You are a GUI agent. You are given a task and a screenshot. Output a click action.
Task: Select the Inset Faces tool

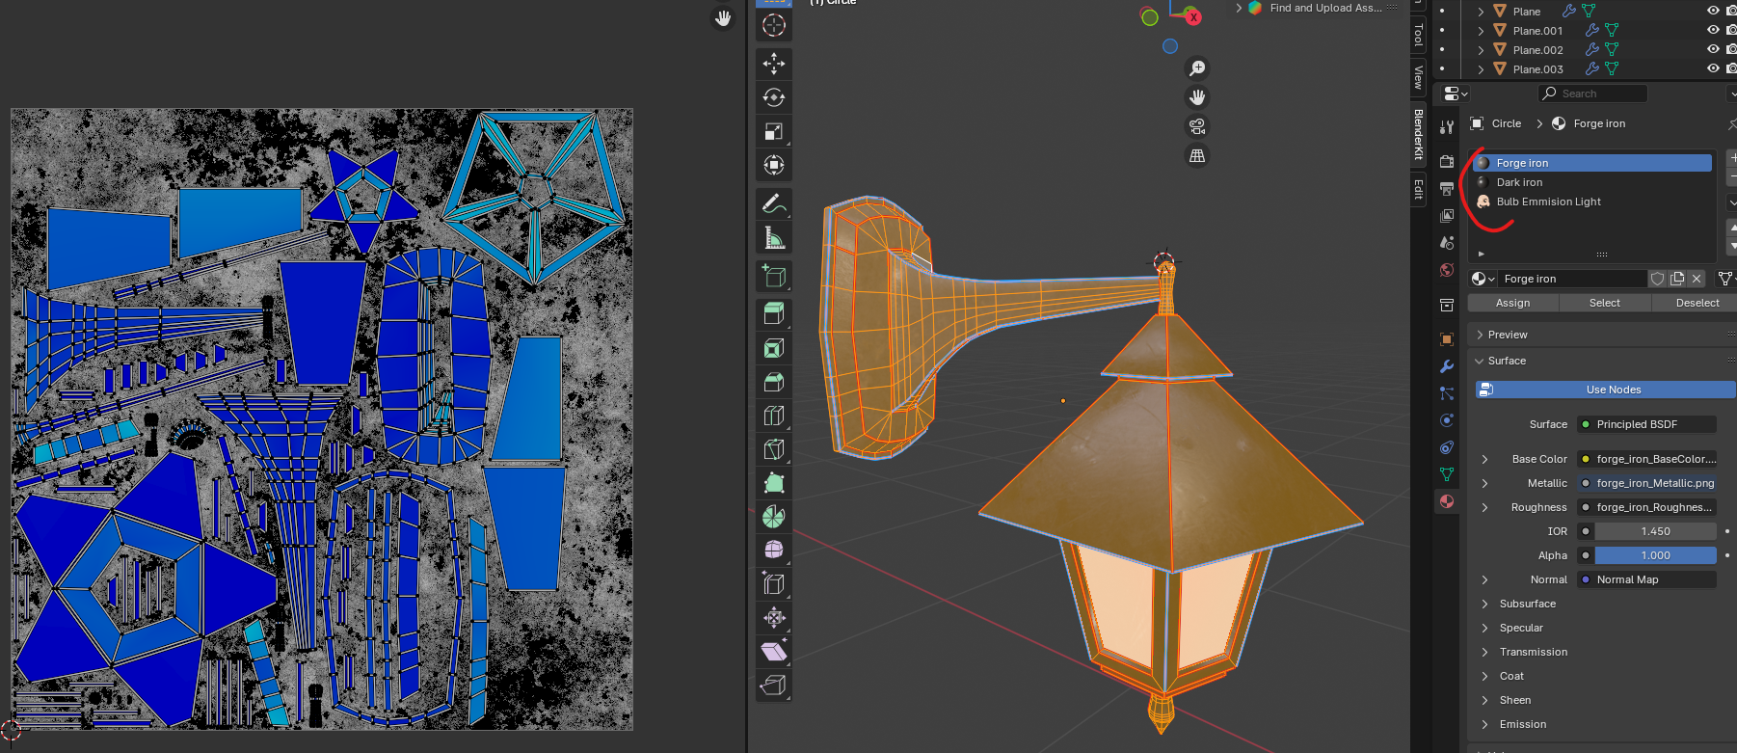pyautogui.click(x=774, y=348)
